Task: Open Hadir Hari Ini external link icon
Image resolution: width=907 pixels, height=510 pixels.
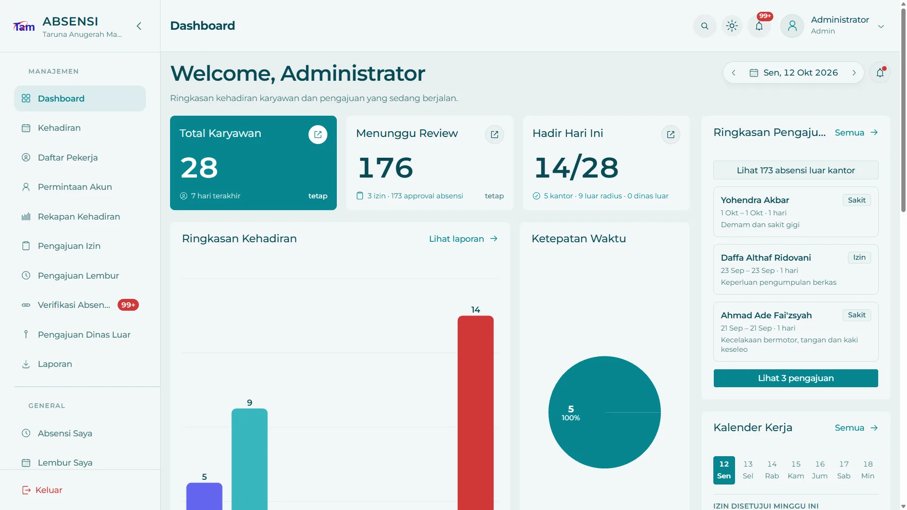Action: coord(671,135)
